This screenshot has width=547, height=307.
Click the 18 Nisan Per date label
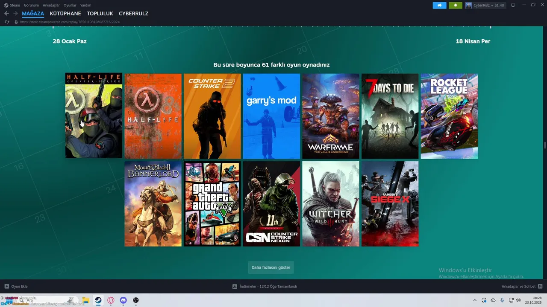click(x=473, y=41)
